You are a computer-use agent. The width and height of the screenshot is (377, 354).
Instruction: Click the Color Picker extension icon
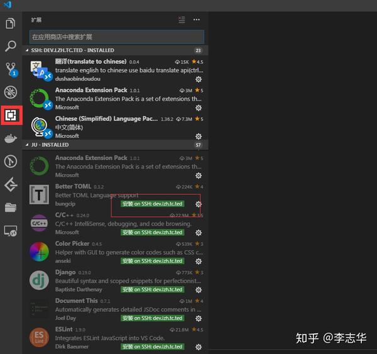39,252
